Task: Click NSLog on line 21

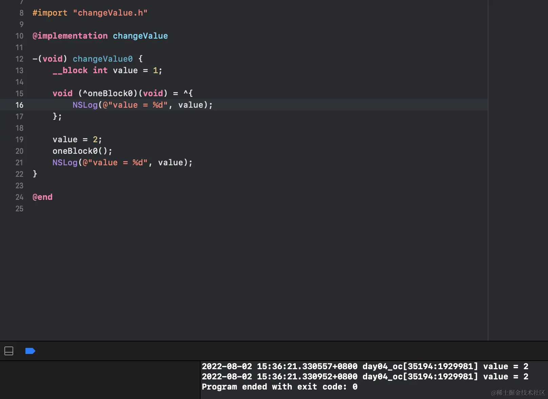Action: point(65,163)
